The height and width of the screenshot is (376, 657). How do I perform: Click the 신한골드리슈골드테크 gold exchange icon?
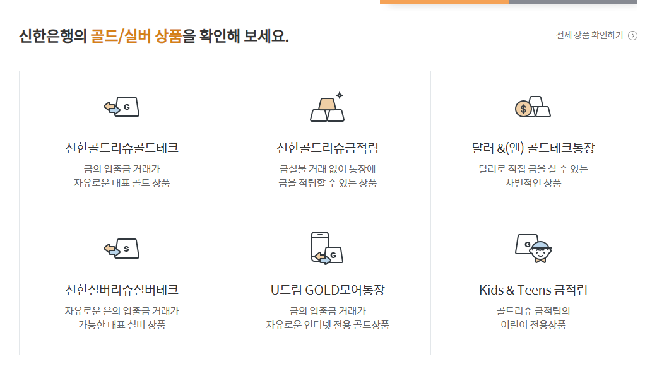122,107
